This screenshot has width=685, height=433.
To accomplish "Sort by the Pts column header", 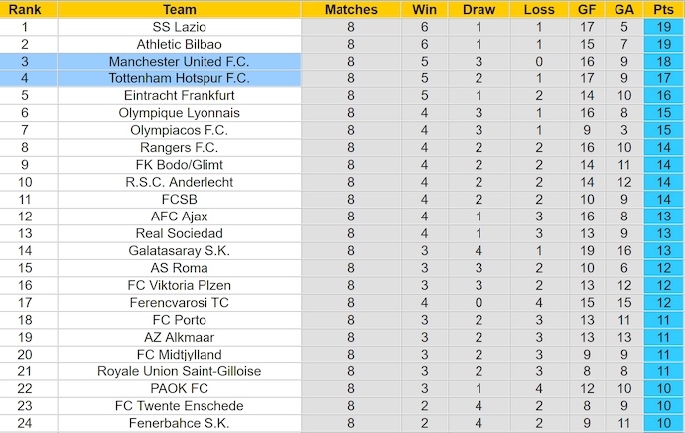I will pyautogui.click(x=662, y=9).
